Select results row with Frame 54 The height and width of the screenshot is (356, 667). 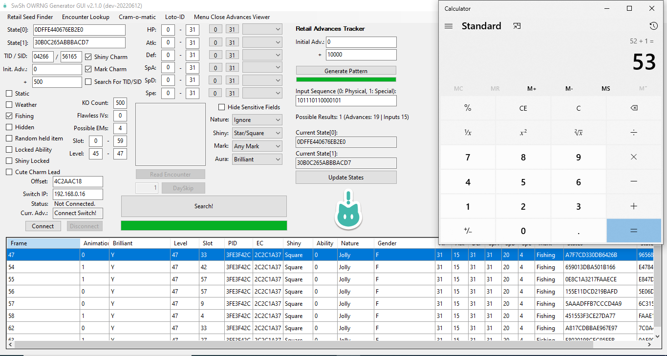(x=330, y=267)
